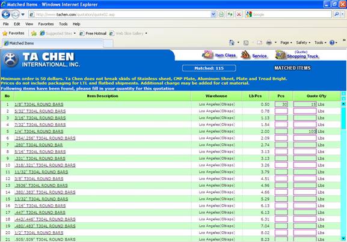Viewport: 347px width, 242px height.
Task: Open the 1/2" T304L ROUND BARS link
Action: tap(39, 233)
